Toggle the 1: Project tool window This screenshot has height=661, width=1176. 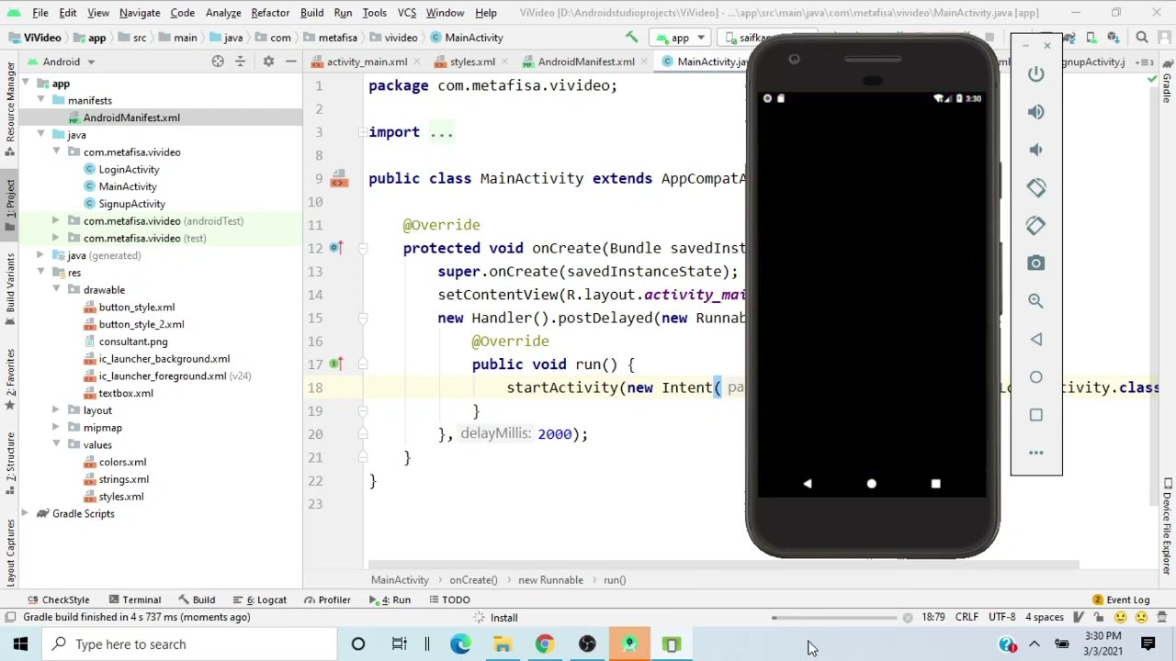pyautogui.click(x=10, y=207)
